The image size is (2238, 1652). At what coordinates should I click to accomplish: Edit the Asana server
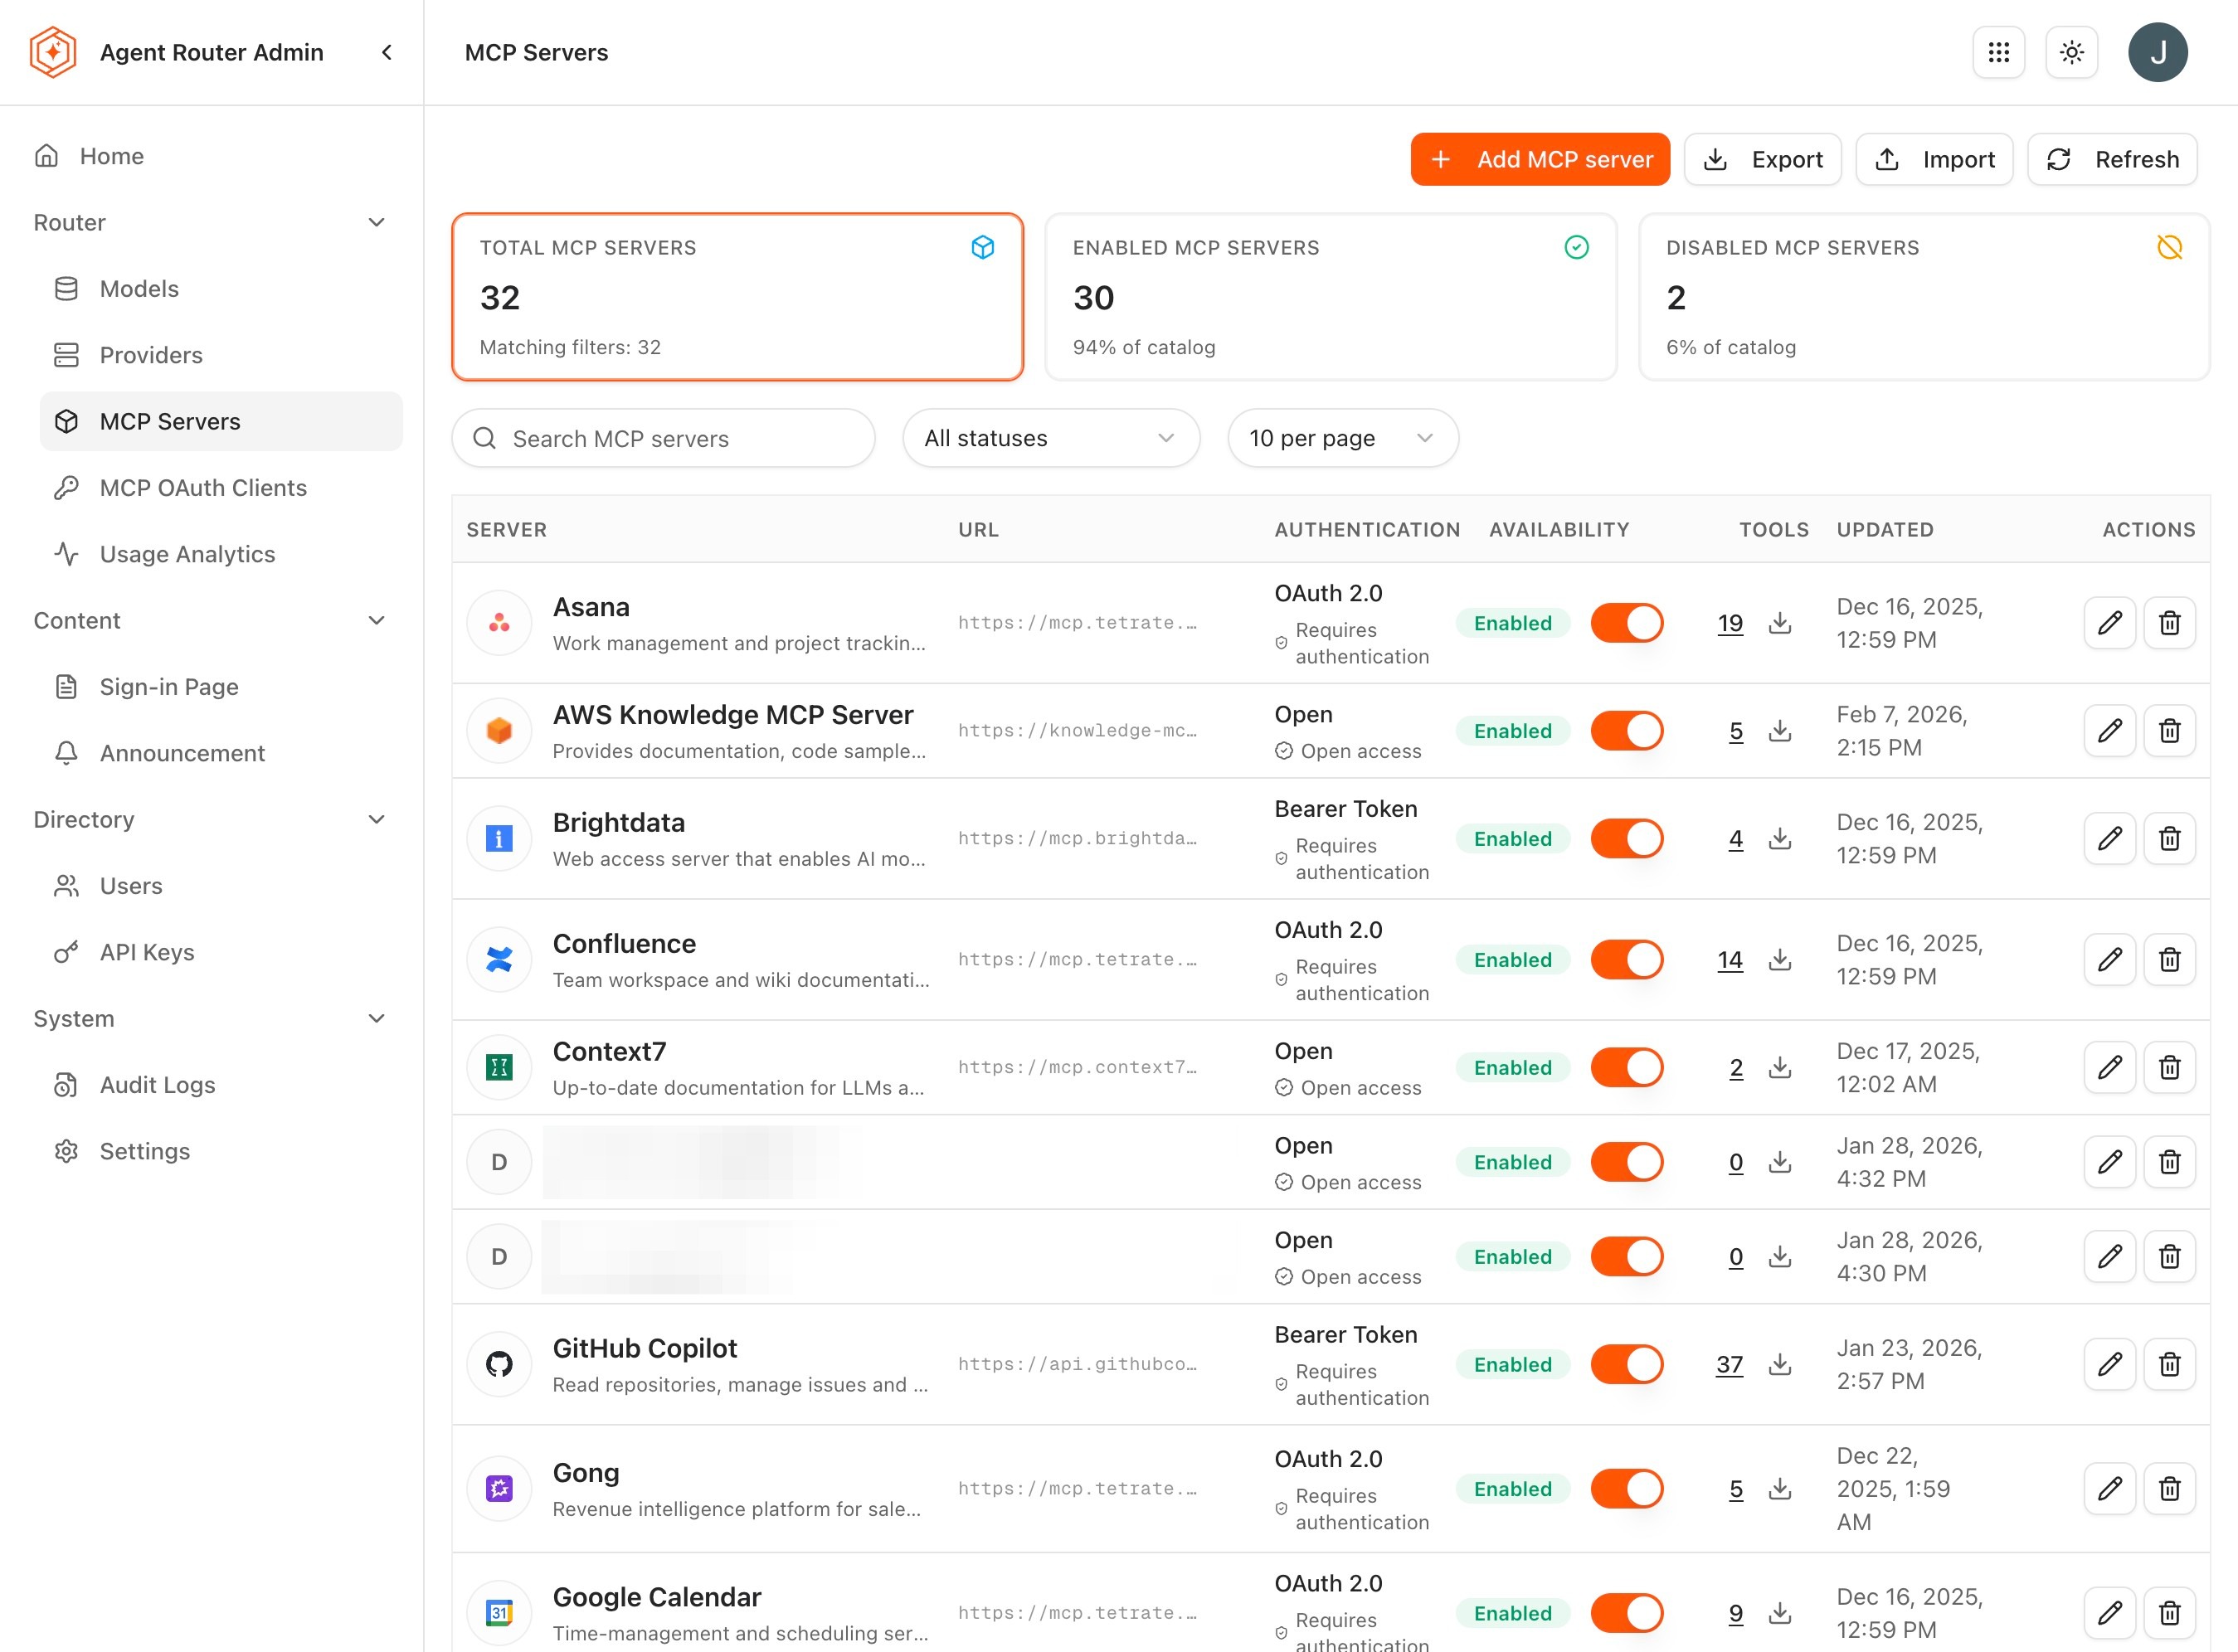pos(2109,623)
